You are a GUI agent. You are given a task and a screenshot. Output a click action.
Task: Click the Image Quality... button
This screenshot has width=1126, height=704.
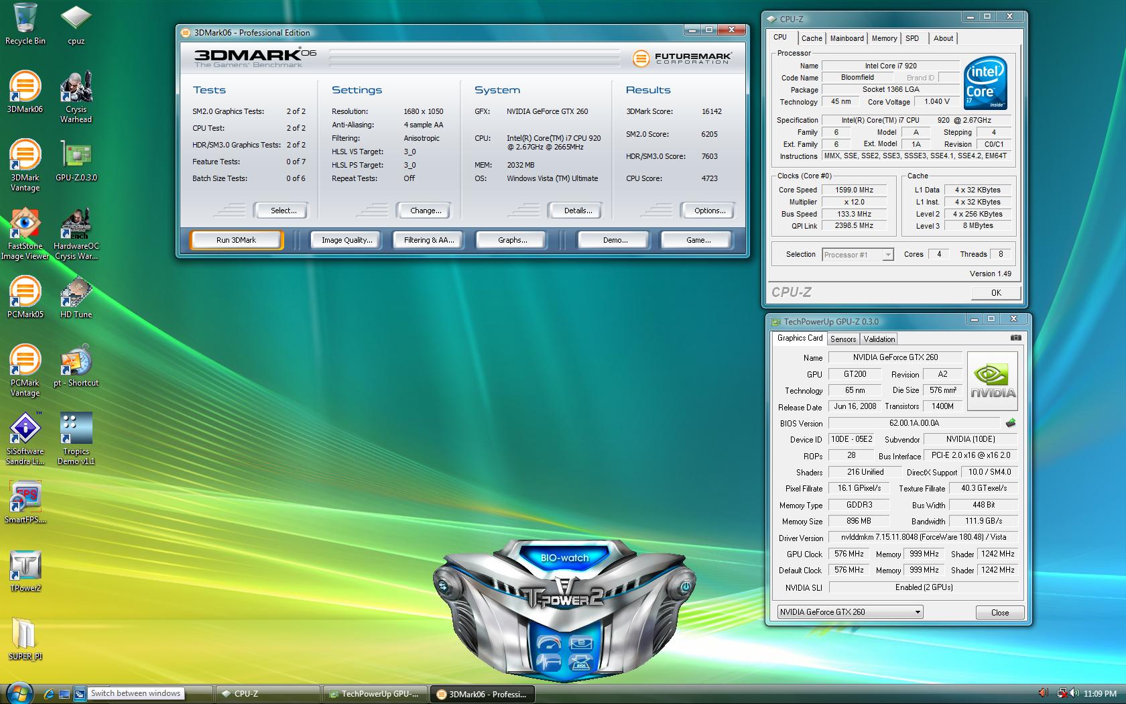coord(347,240)
